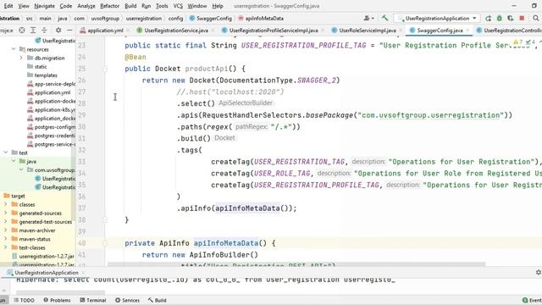Expand the generated-sources folder
The width and height of the screenshot is (542, 305).
click(x=6, y=213)
